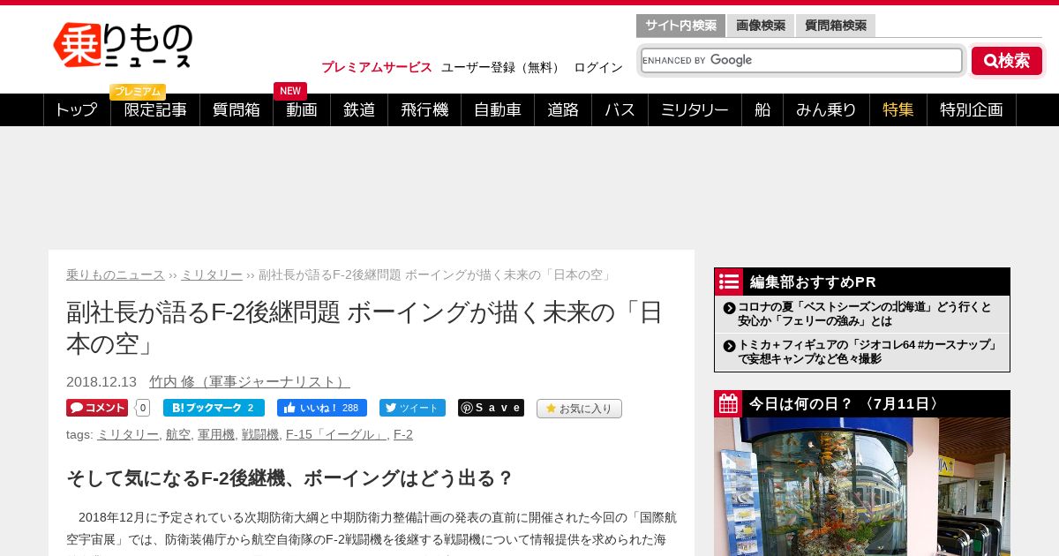The width and height of the screenshot is (1059, 556).
Task: Open the 特別企画 navigation item
Action: pos(972,110)
